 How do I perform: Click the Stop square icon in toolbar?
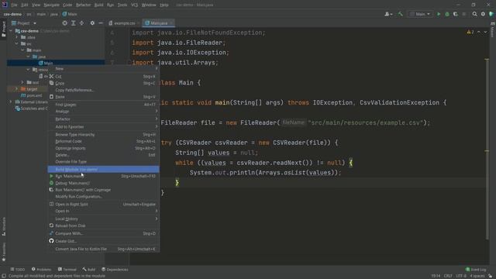[464, 14]
